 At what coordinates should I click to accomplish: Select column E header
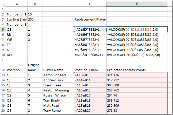(137, 4)
